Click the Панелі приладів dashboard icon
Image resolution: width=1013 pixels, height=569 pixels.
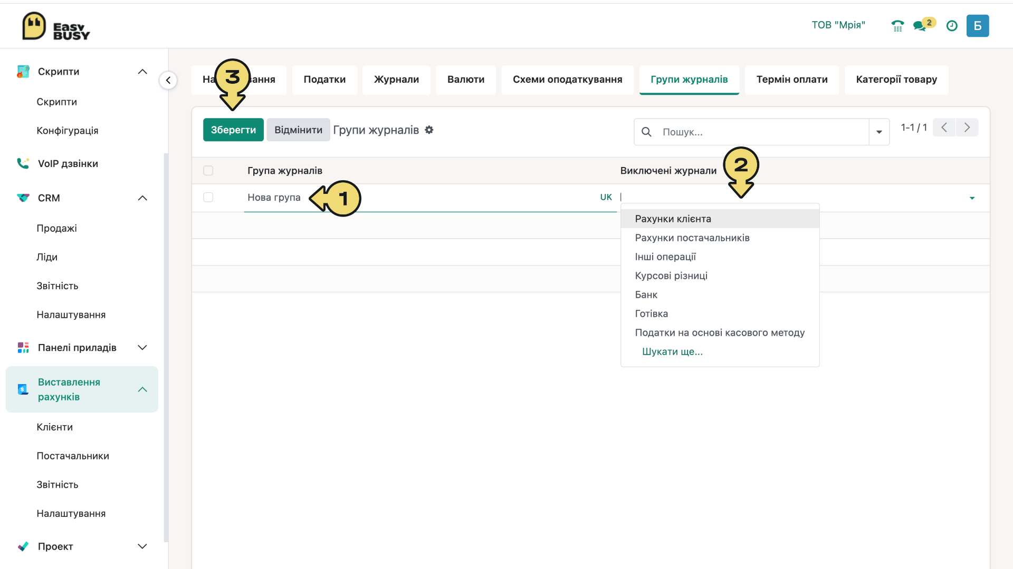(x=23, y=348)
